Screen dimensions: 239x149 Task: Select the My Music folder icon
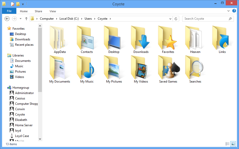click(86, 67)
